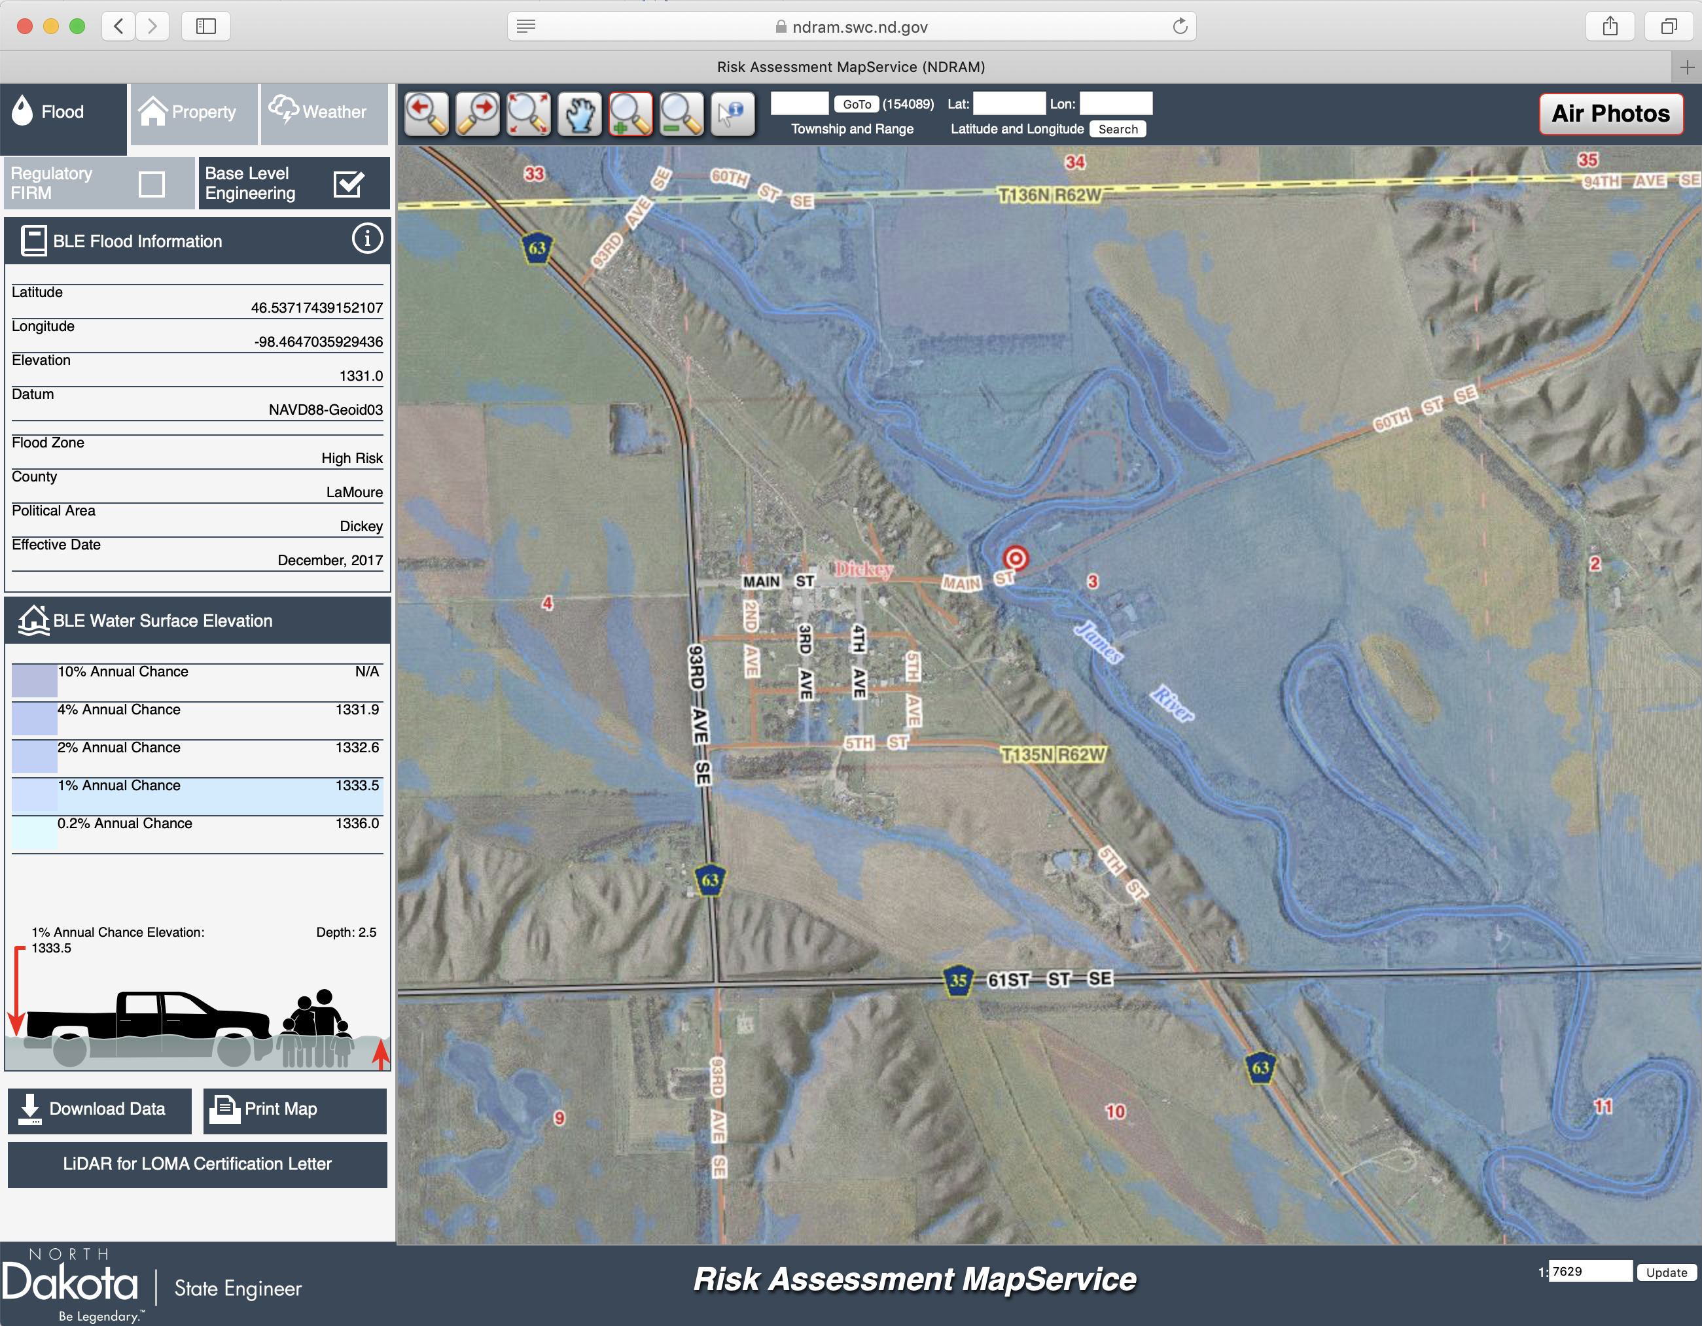Click the reader view icon in address bar
The width and height of the screenshot is (1702, 1326).
pos(526,26)
